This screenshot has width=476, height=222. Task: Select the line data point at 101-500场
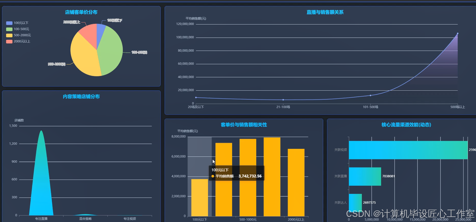[x=370, y=95]
